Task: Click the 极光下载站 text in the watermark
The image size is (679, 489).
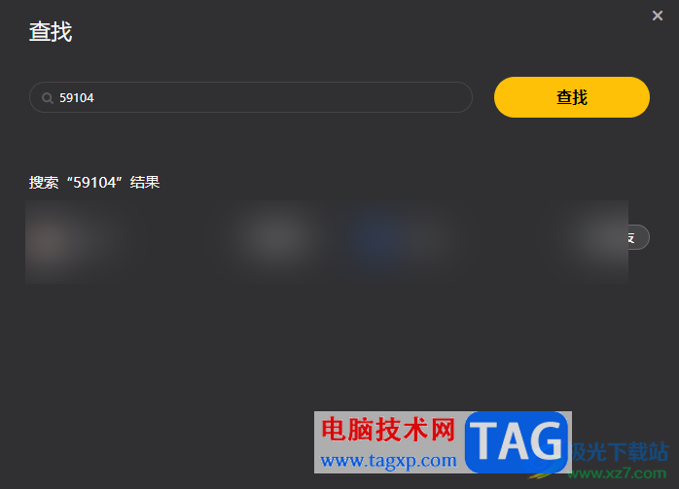Action: (x=620, y=451)
